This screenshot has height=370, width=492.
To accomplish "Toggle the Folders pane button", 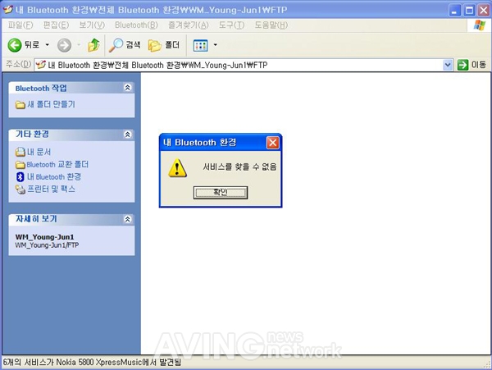I will 164,45.
